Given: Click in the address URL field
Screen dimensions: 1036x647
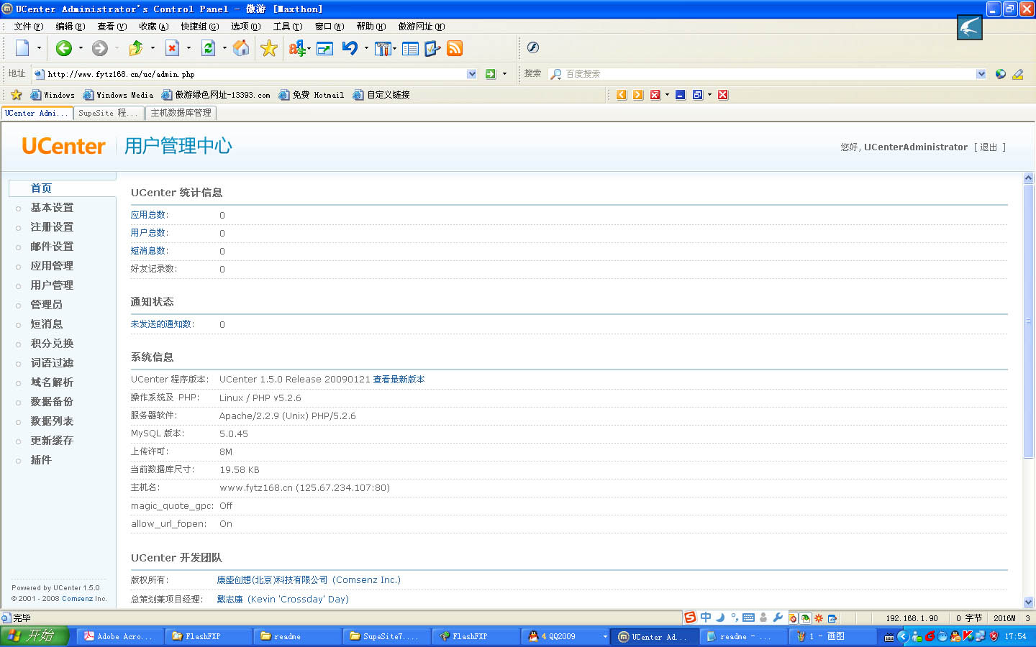Looking at the screenshot, I should click(x=255, y=74).
